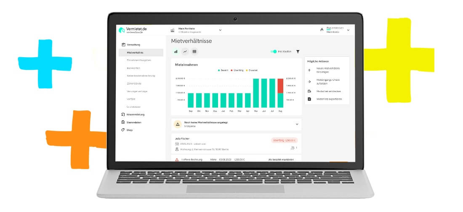Click 'Als bezahlt markieren' link
This screenshot has height=212, width=463.
pos(281,160)
